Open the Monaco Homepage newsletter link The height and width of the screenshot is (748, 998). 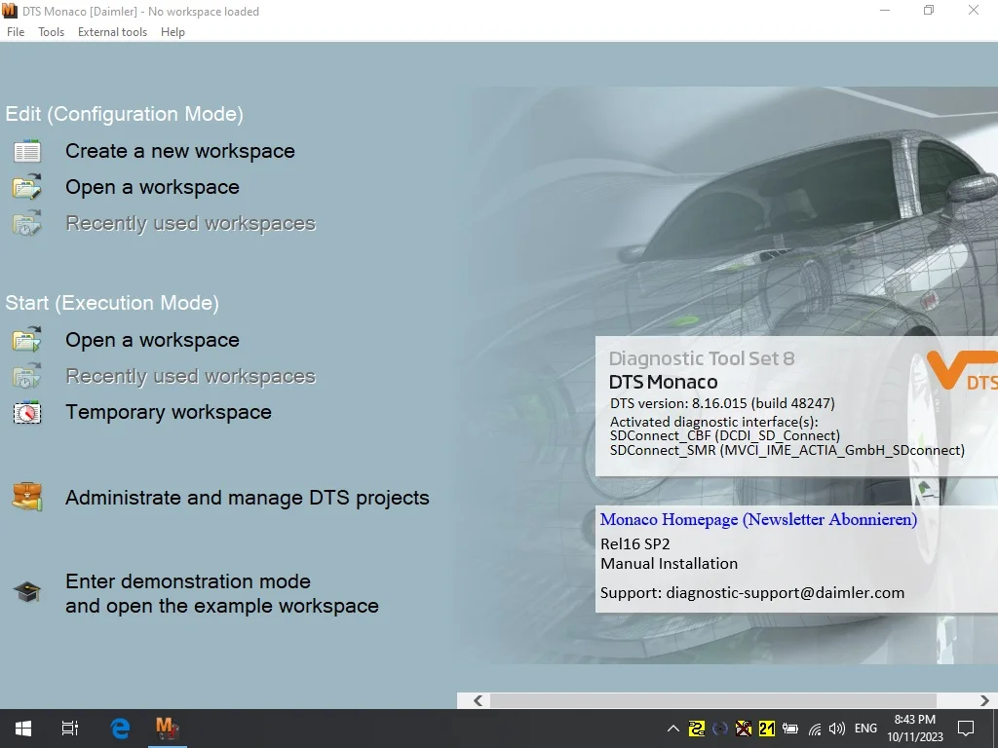(x=758, y=520)
